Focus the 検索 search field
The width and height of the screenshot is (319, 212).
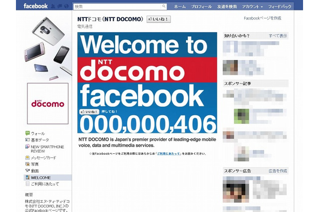tap(120, 6)
